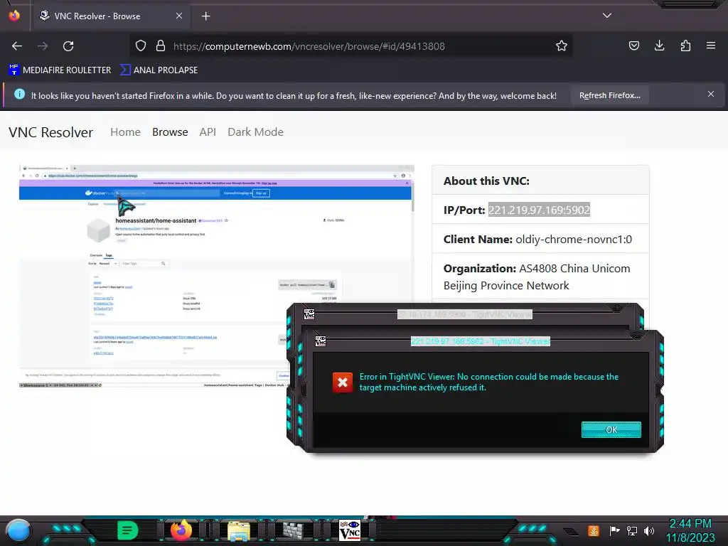728x546 pixels.
Task: Open the Firefox extensions menu
Action: tap(685, 46)
